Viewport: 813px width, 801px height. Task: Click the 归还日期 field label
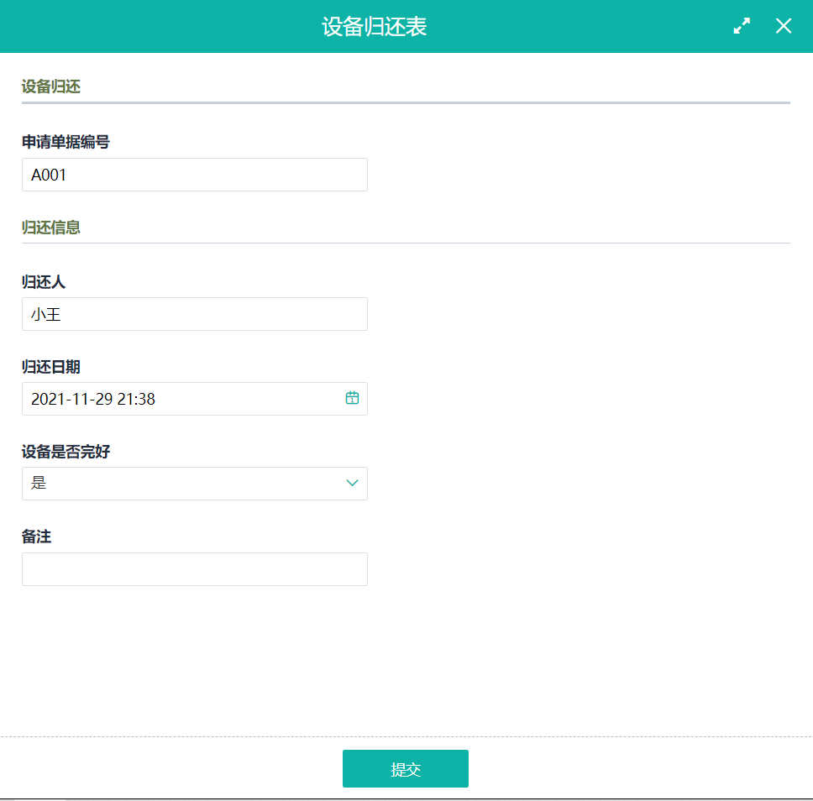coord(51,367)
